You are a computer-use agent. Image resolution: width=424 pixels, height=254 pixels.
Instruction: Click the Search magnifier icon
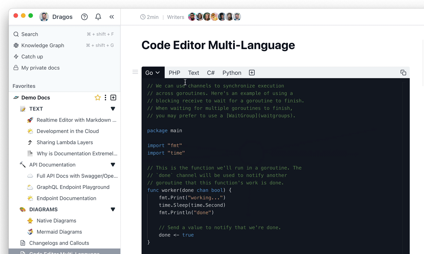click(16, 34)
